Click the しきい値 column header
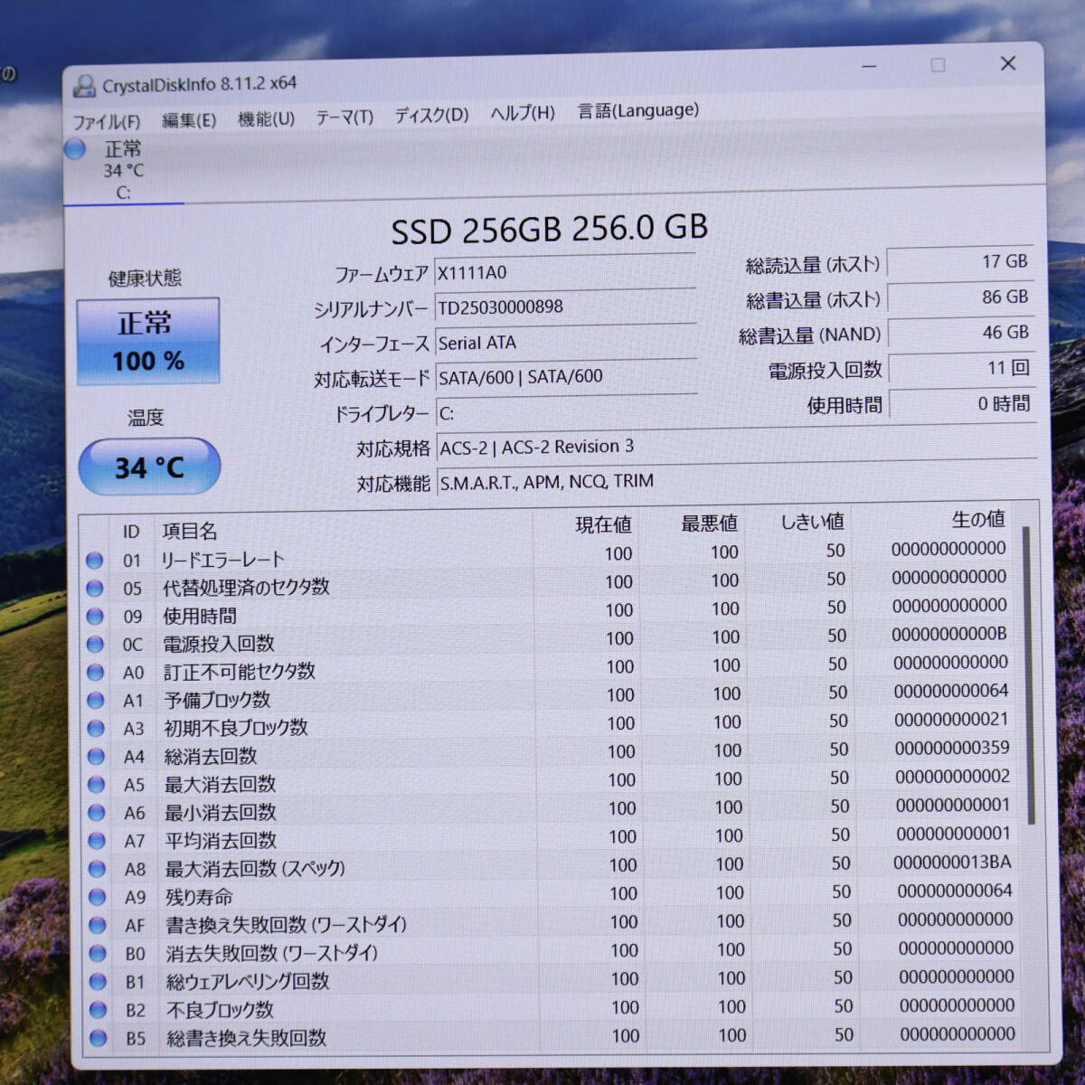This screenshot has width=1085, height=1085. click(x=813, y=522)
